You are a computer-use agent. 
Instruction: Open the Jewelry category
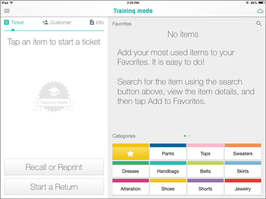coord(243,187)
